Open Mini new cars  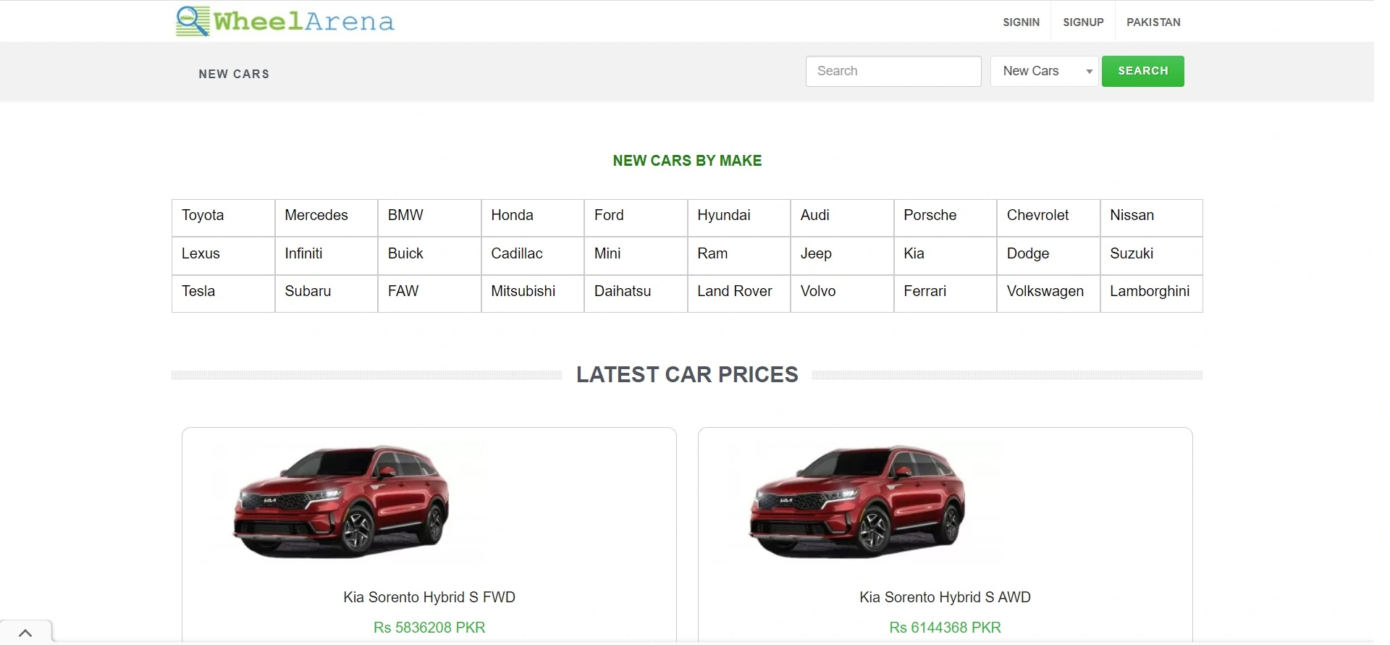tap(607, 253)
